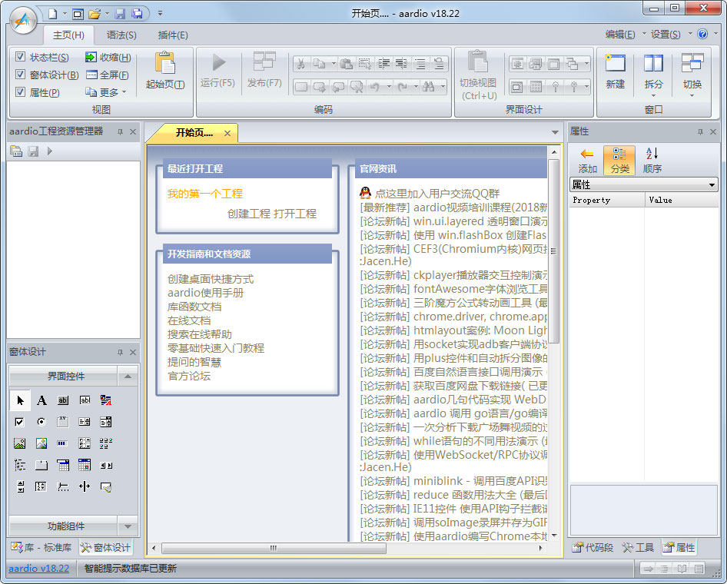The width and height of the screenshot is (727, 584).
Task: Close the 开始页 tab with X
Action: (227, 134)
